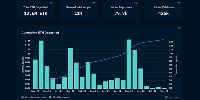Click the 426k validators value
This screenshot has width=200, height=100.
click(163, 13)
